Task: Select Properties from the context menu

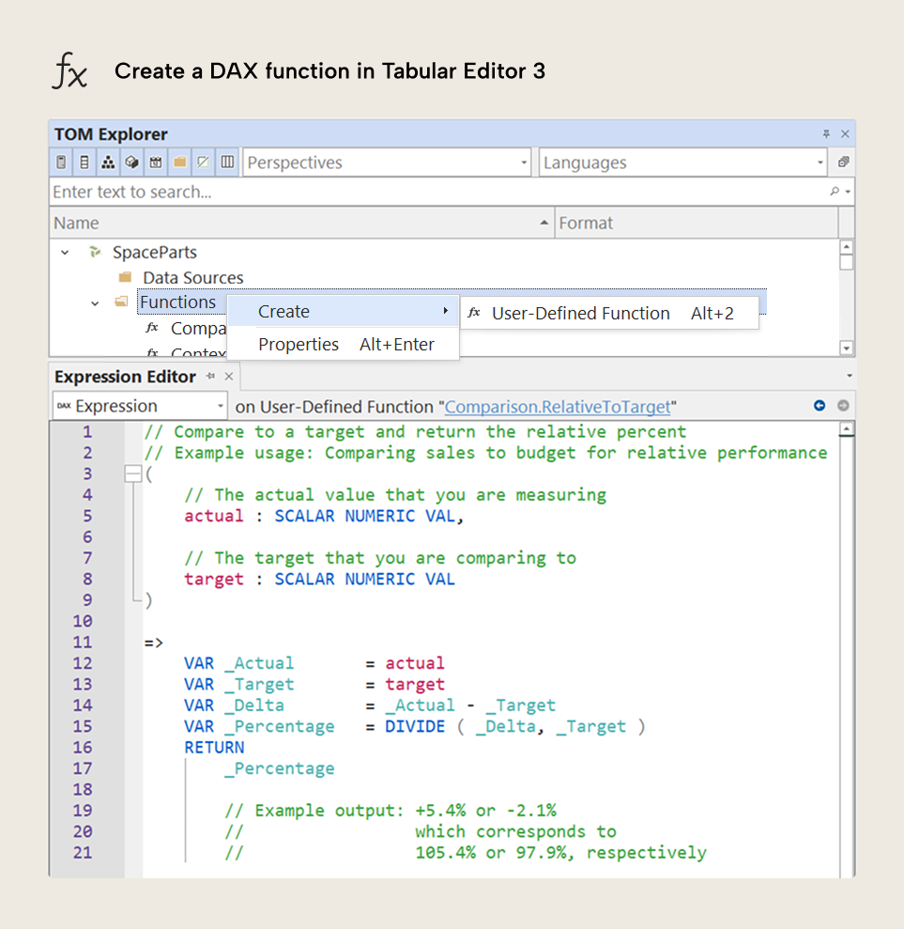Action: click(299, 344)
